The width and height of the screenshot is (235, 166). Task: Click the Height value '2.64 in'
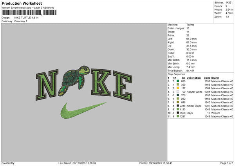tap(229, 9)
